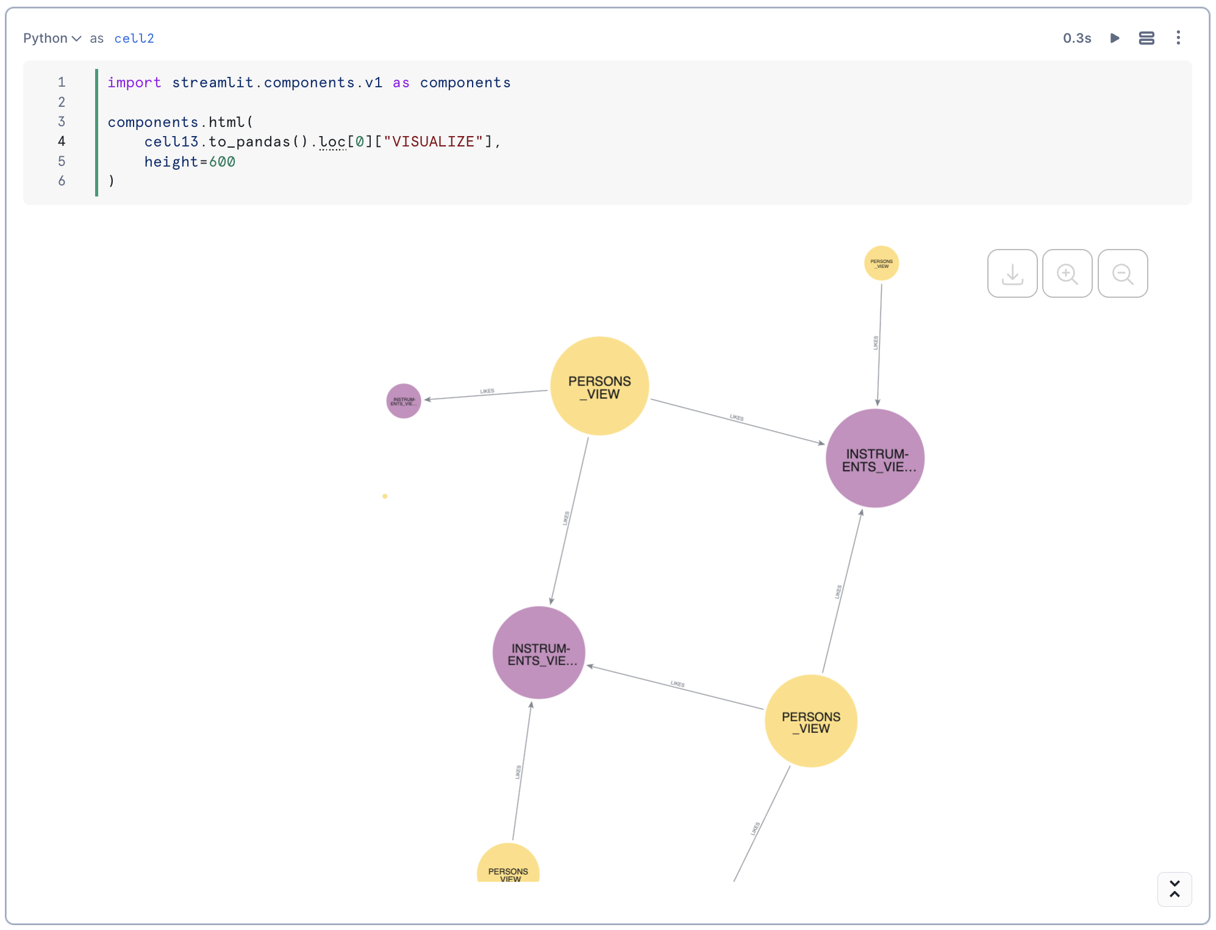Select the small purple INSTRUM-ENTS node

[x=404, y=401]
